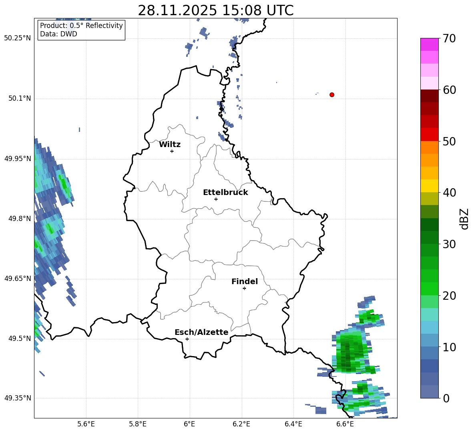474x432 pixels.
Task: Click the 5.6°E longitude label
Action: (x=86, y=424)
